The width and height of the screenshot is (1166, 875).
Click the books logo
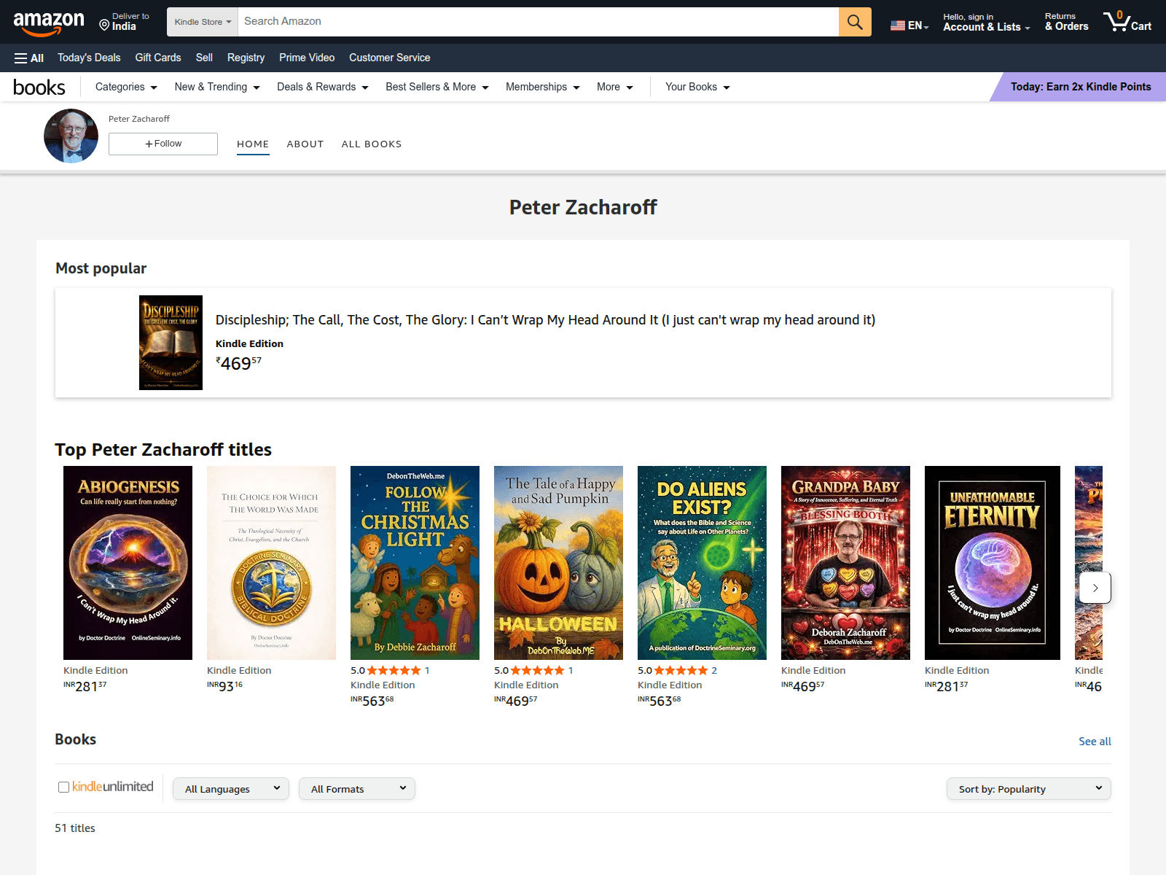click(x=39, y=87)
